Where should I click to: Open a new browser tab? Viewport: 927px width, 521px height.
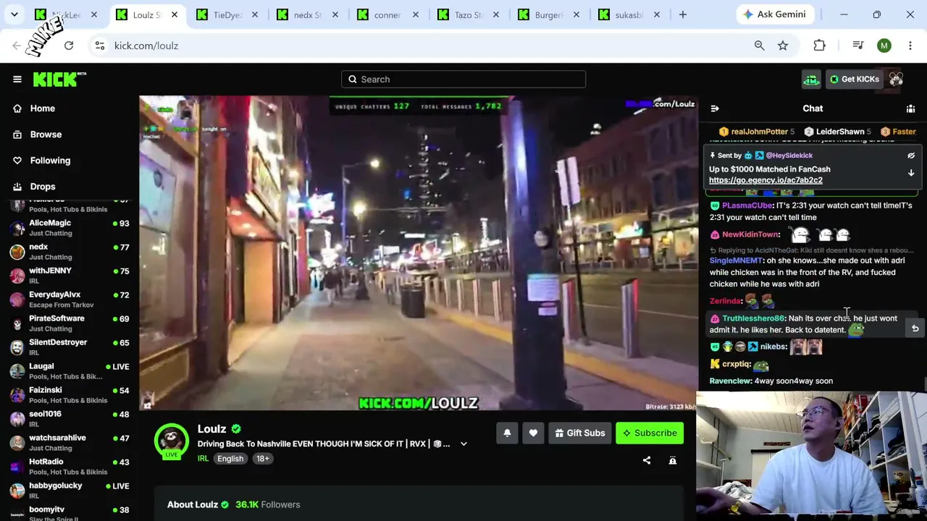[x=682, y=14]
